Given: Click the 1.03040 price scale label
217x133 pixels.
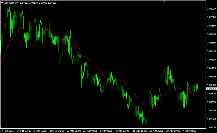Looking at the screenshot, I should (x=211, y=111).
